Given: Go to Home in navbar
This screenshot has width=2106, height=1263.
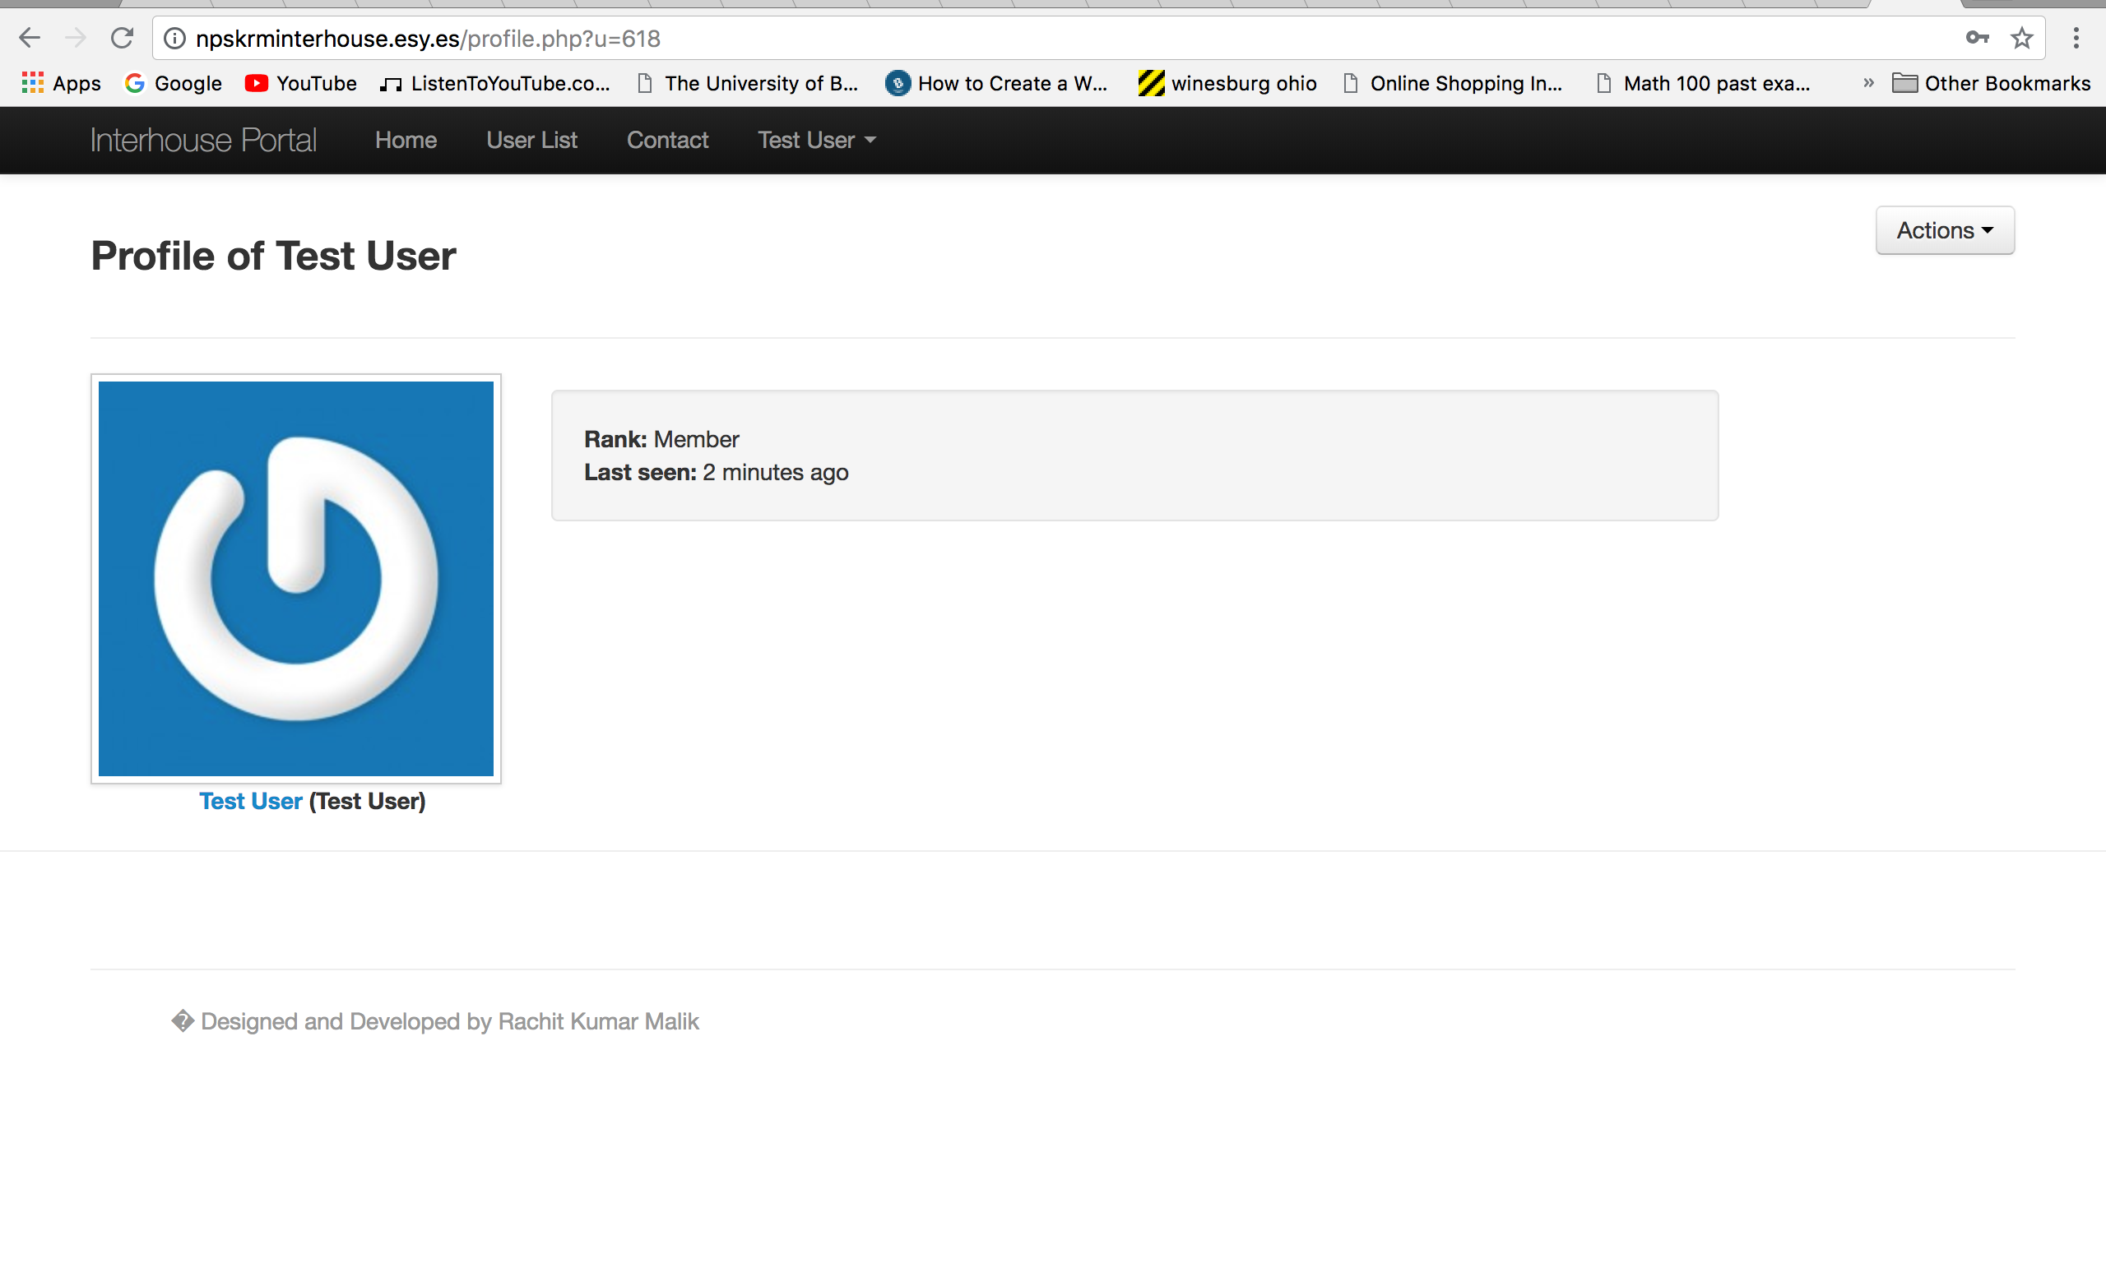Looking at the screenshot, I should [x=406, y=141].
